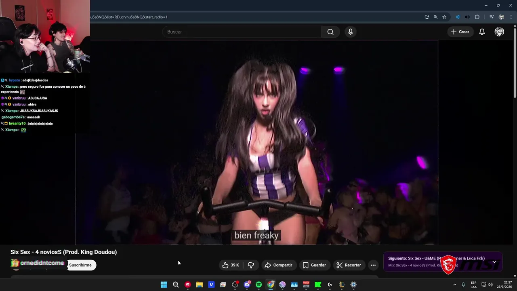The image size is (517, 291).
Task: Open Spotify from the taskbar
Action: click(258, 285)
